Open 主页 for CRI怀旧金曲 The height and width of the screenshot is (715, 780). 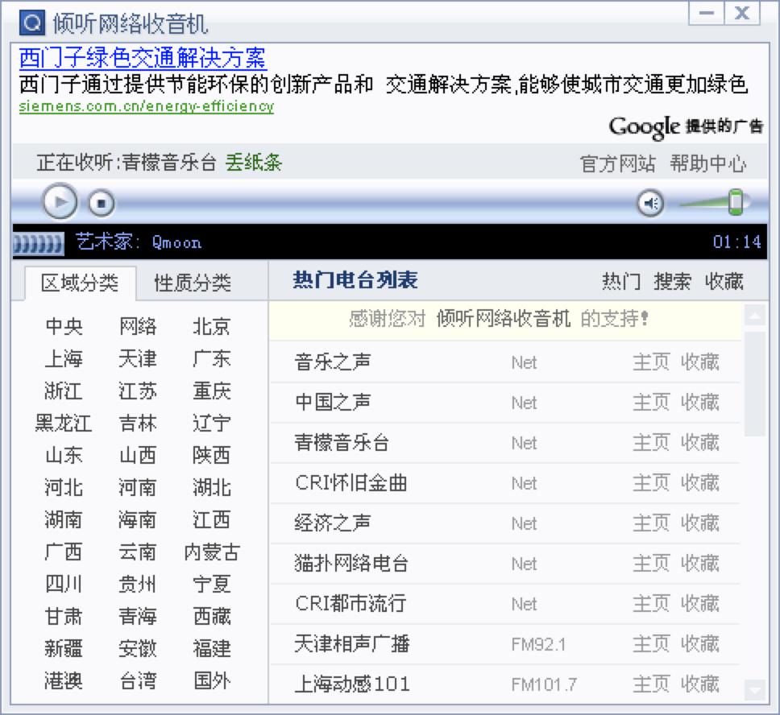point(651,483)
